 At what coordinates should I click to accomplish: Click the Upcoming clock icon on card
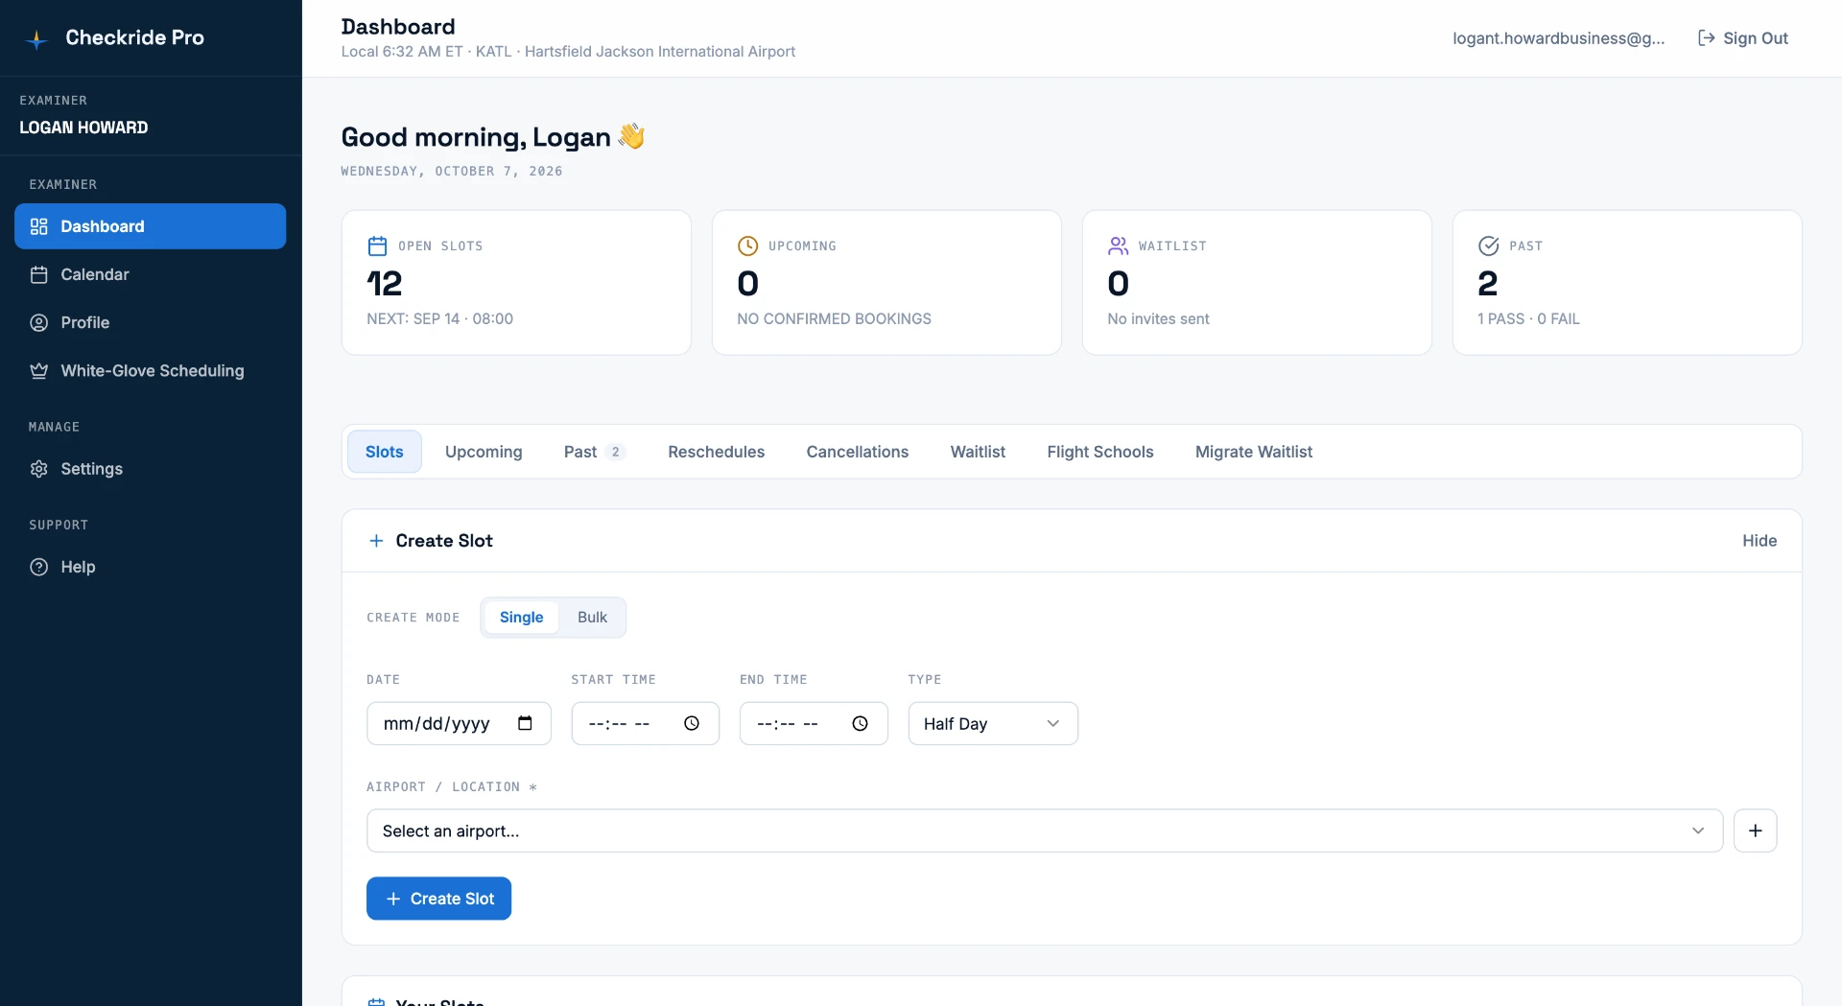(x=747, y=246)
